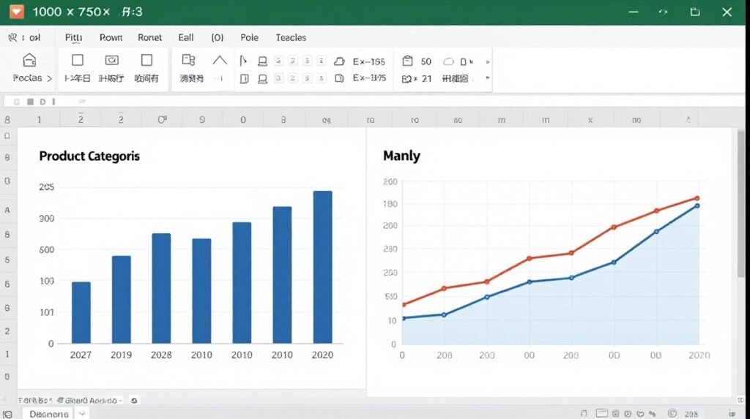Open the Pitu menu

click(74, 38)
